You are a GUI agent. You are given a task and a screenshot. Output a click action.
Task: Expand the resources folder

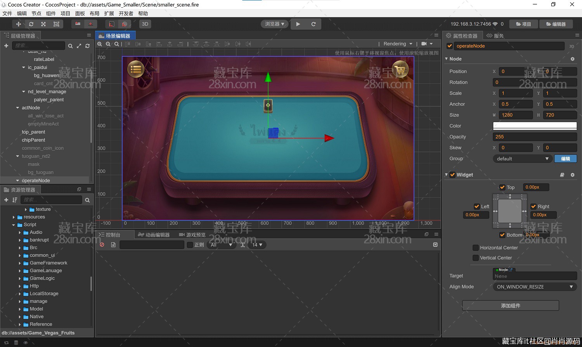click(14, 217)
